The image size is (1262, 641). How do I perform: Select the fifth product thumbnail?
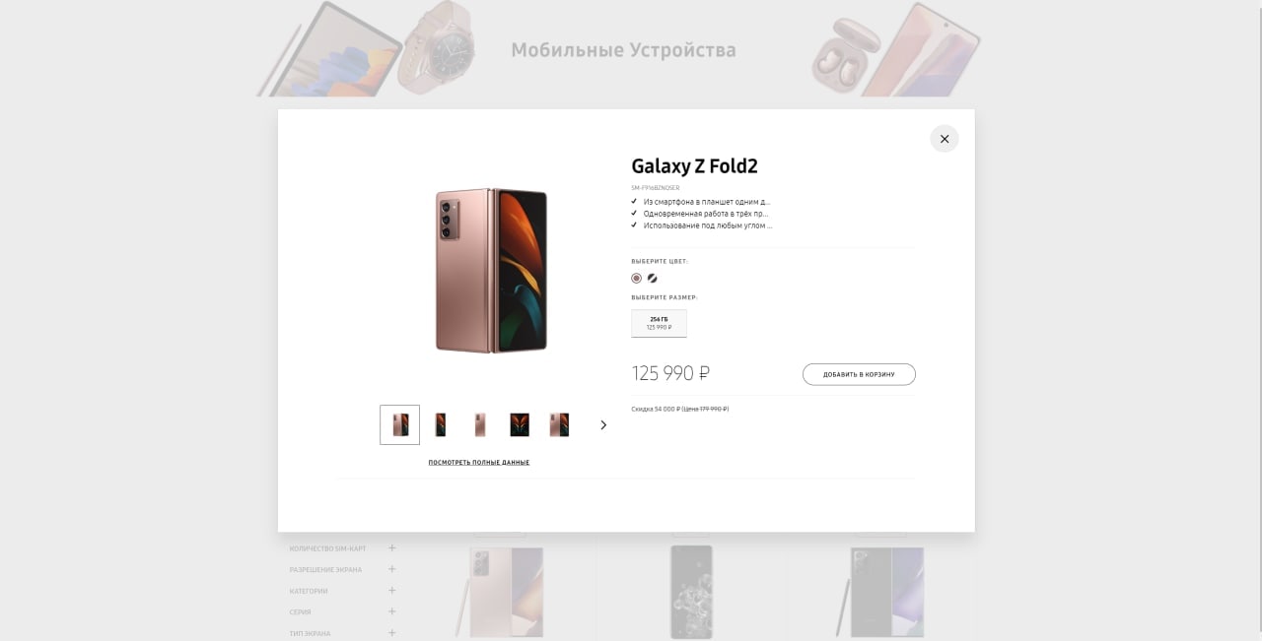(559, 424)
